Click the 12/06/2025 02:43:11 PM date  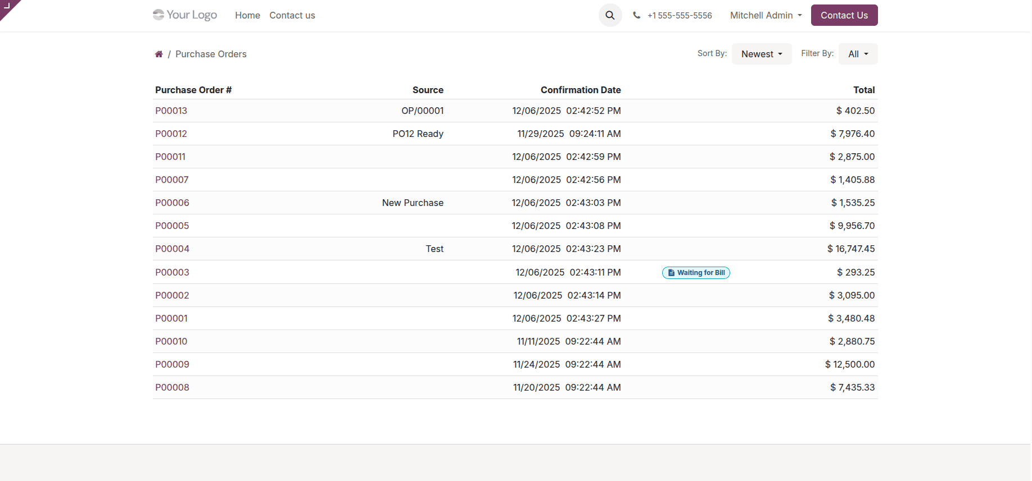[568, 272]
